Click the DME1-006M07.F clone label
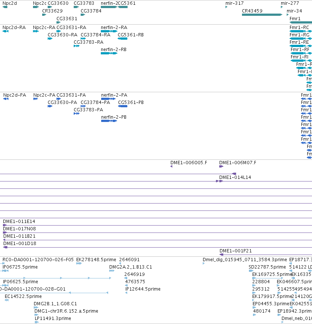The width and height of the screenshot is (312, 324). click(x=238, y=163)
